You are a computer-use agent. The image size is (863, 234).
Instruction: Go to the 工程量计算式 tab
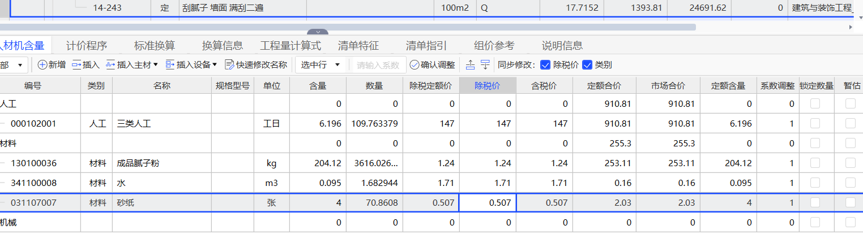coord(290,46)
